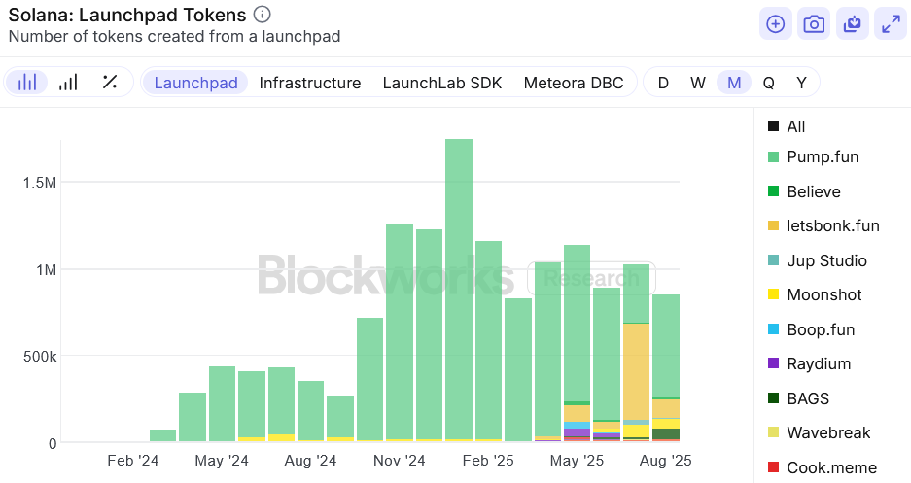Take chart screenshot with camera icon
Image resolution: width=911 pixels, height=483 pixels.
coord(814,23)
